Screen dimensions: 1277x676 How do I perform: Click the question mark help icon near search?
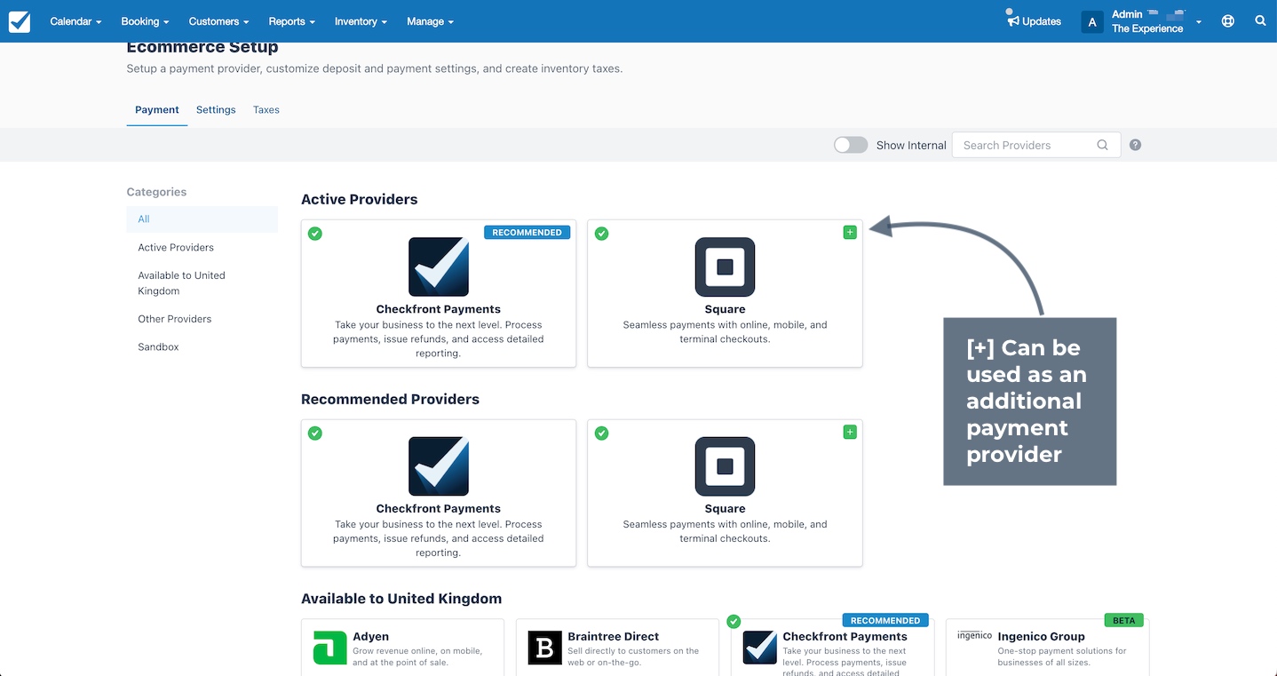[1135, 145]
